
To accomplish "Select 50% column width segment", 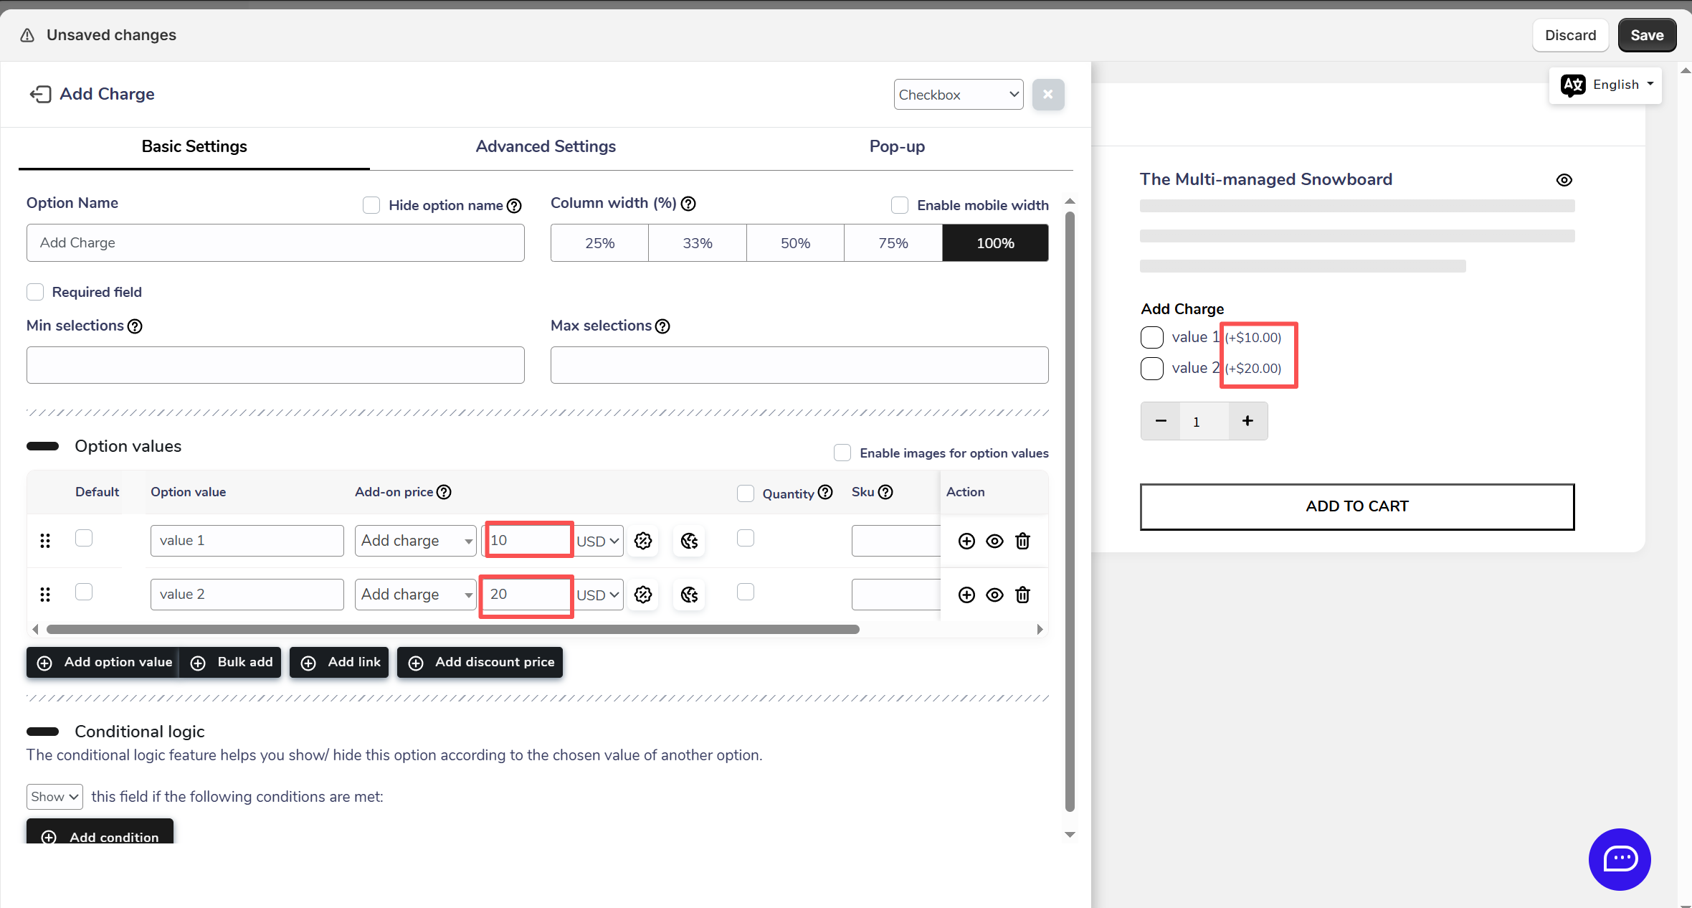I will (795, 243).
